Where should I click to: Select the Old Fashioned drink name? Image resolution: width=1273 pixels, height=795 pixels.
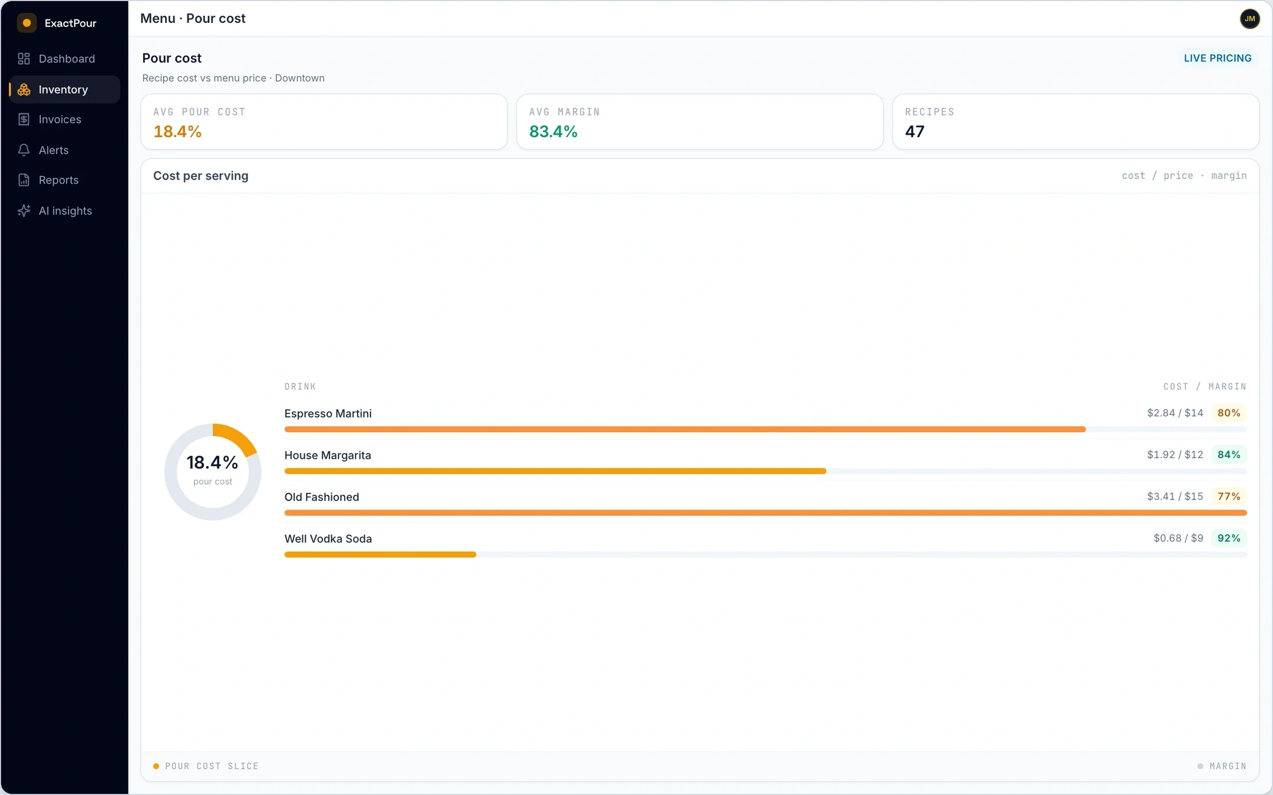coord(322,497)
